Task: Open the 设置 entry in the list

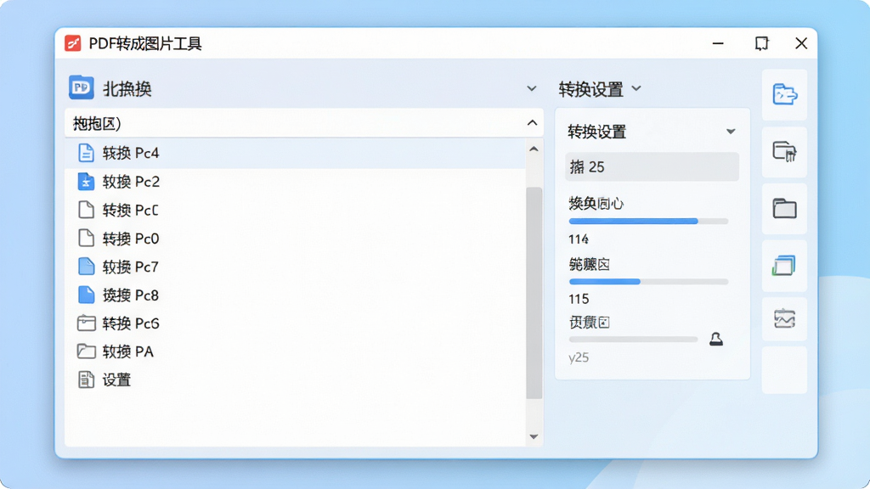Action: [x=295, y=379]
